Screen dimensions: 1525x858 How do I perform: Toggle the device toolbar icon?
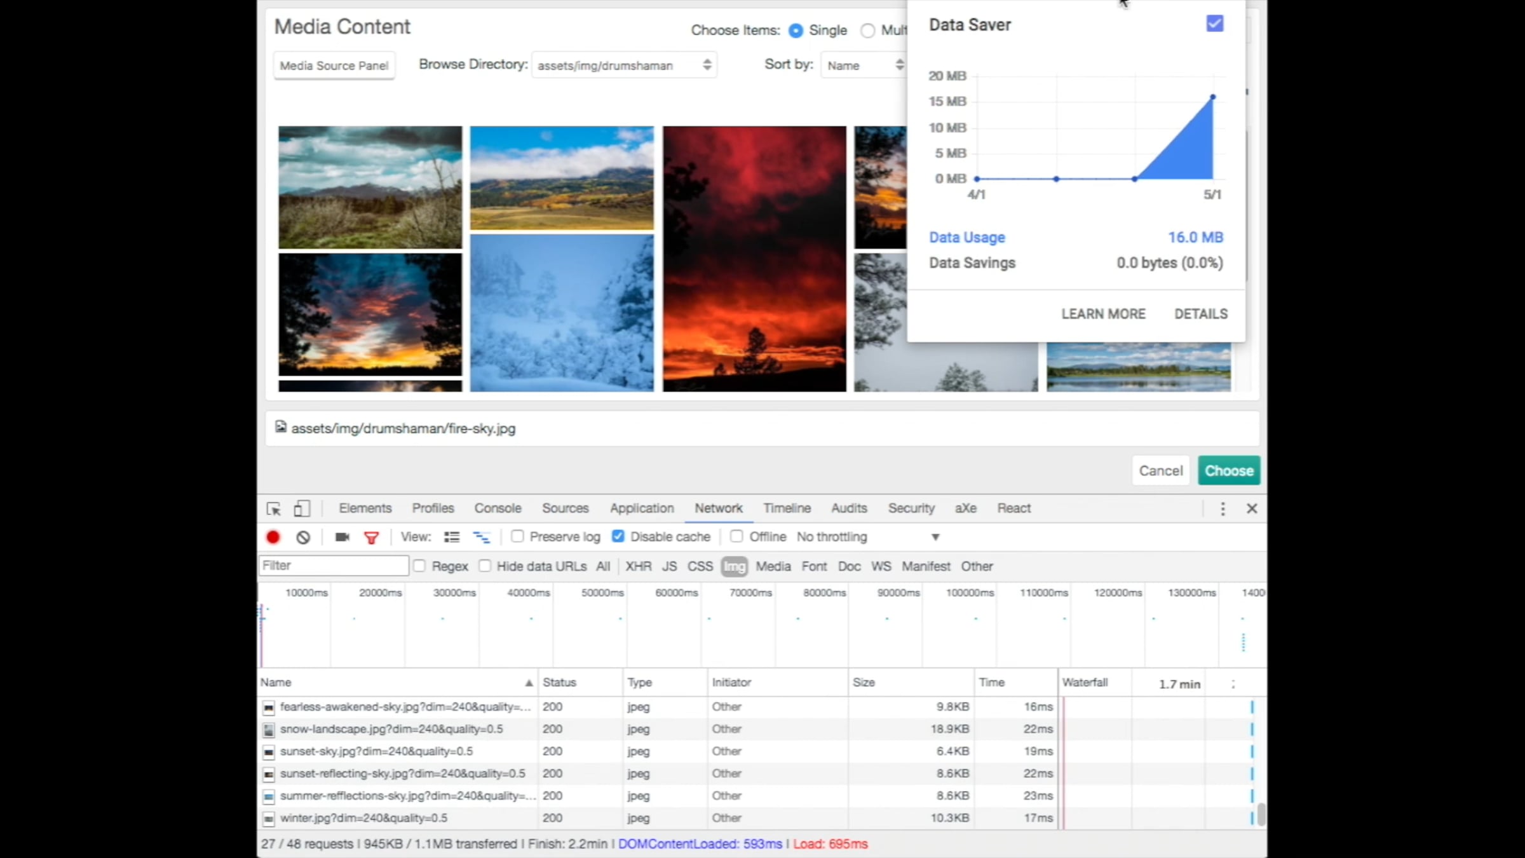pyautogui.click(x=302, y=508)
